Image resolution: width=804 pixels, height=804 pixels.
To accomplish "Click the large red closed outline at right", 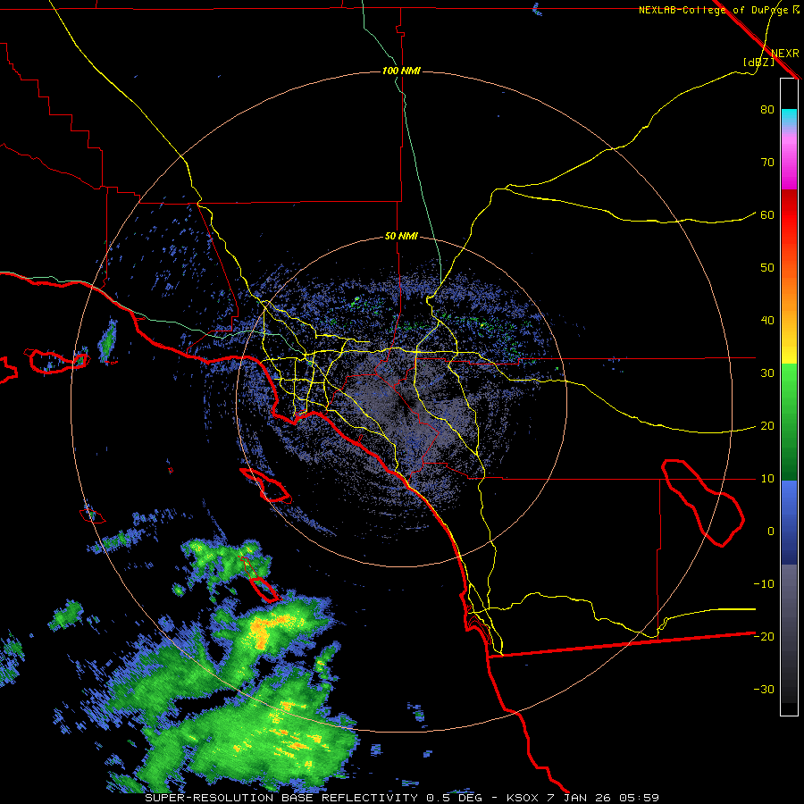I will [702, 503].
